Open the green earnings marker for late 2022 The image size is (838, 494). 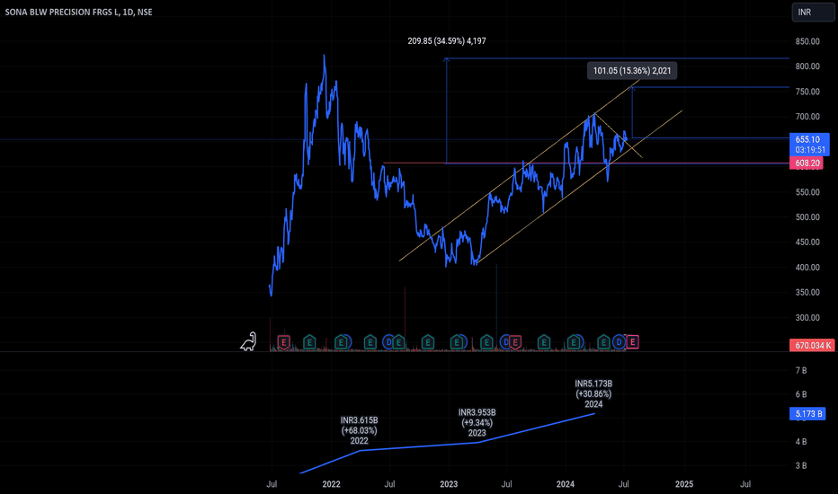coord(428,342)
